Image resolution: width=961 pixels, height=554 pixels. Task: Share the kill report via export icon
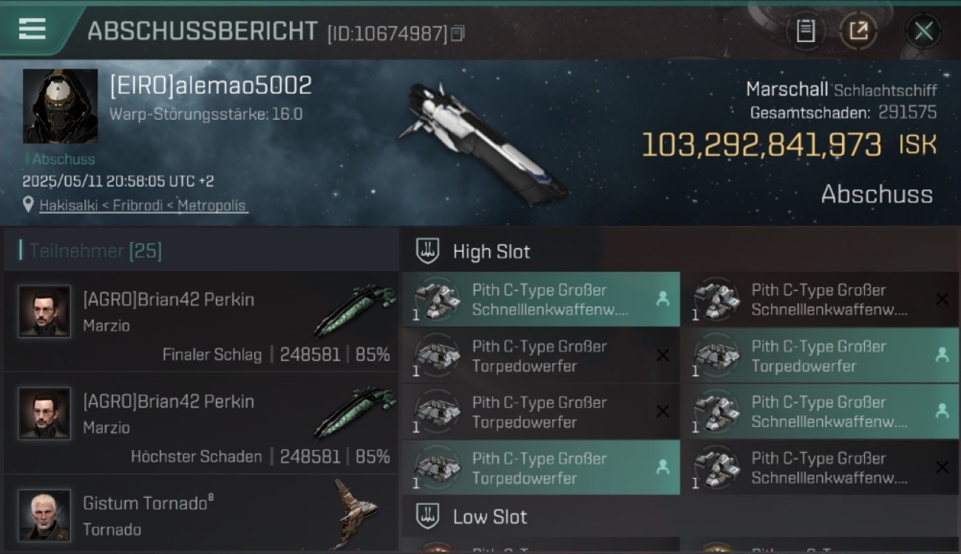click(x=858, y=31)
